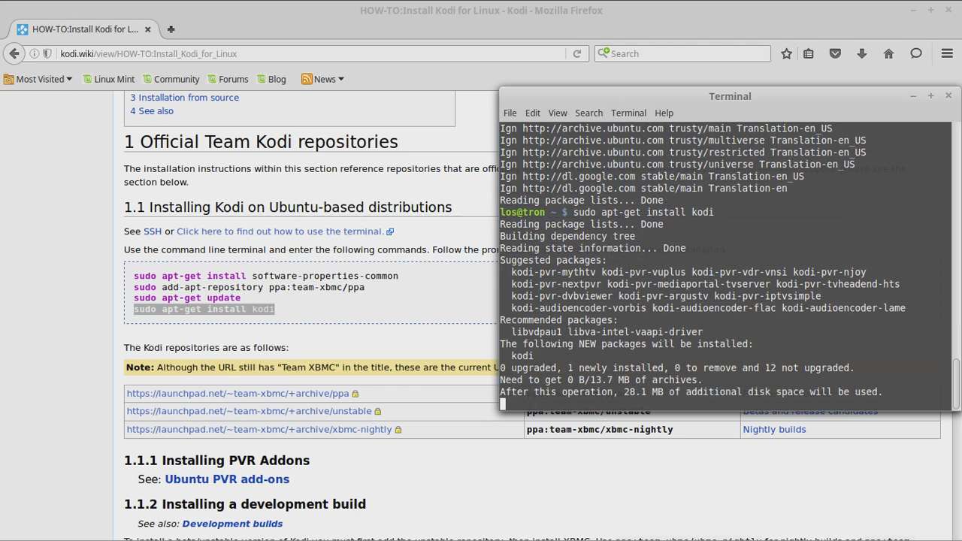962x541 pixels.
Task: Click the 'los@tron' prompt line in Terminal
Action: (607, 212)
